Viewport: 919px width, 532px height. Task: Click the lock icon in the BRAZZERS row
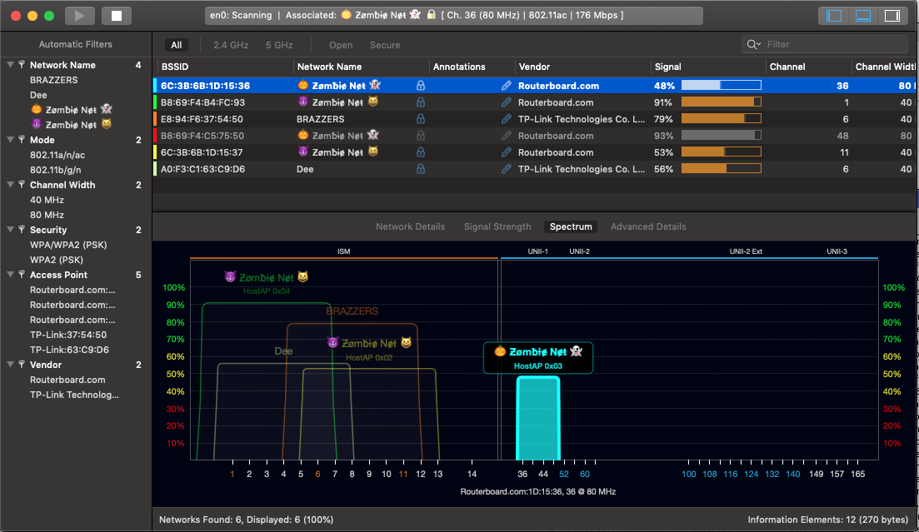pos(420,119)
